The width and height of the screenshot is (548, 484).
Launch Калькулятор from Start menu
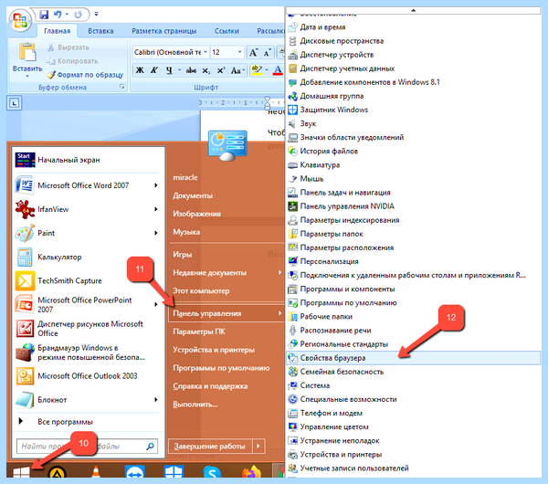point(88,257)
